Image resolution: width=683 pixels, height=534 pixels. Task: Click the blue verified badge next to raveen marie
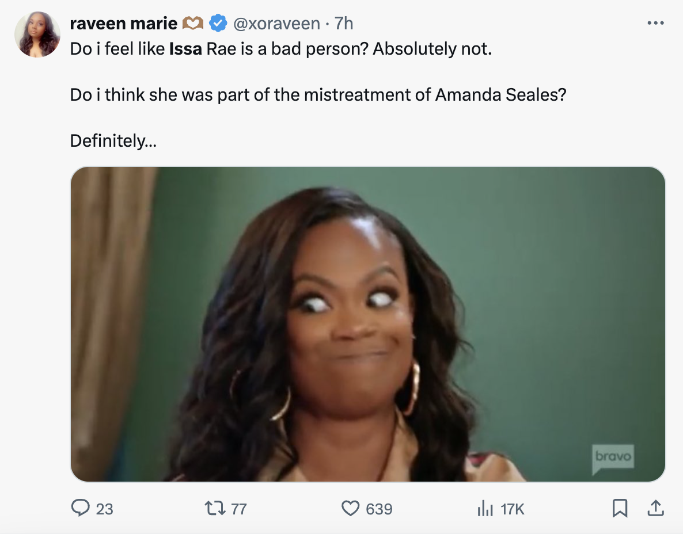(x=217, y=23)
